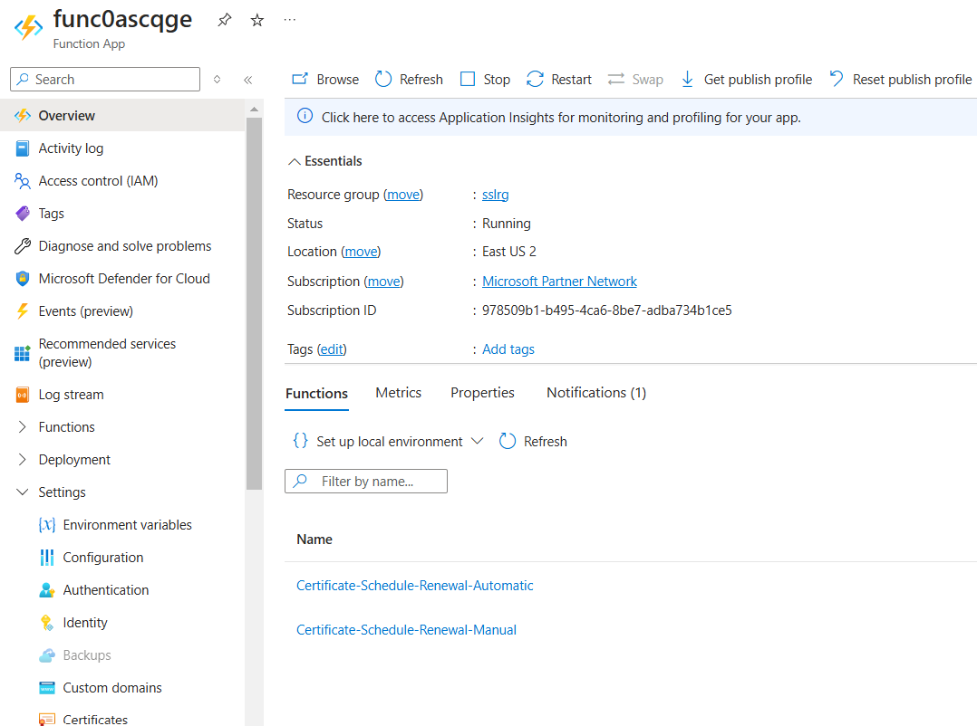Click the Subscription ID value
This screenshot has height=726, width=977.
pos(607,310)
